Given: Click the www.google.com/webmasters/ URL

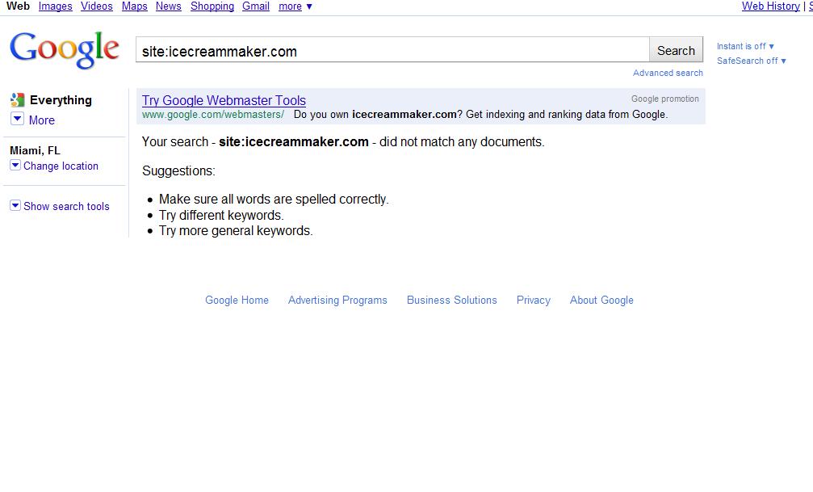Looking at the screenshot, I should [x=213, y=115].
